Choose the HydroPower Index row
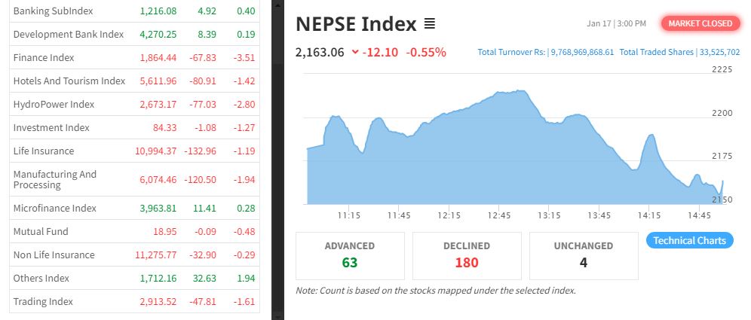Screen dimensions: 751x320 click(54, 105)
